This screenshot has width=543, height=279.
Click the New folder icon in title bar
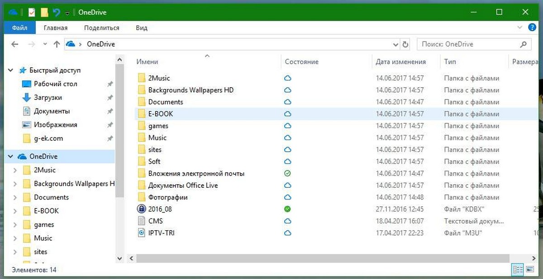click(x=44, y=13)
